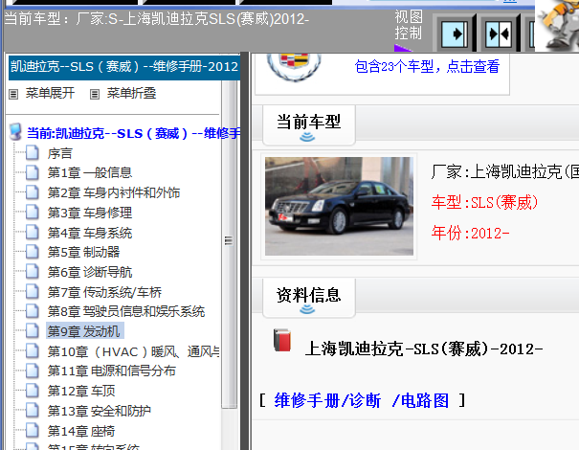Click the page icon next to 第9章 发动机

[x=33, y=331]
